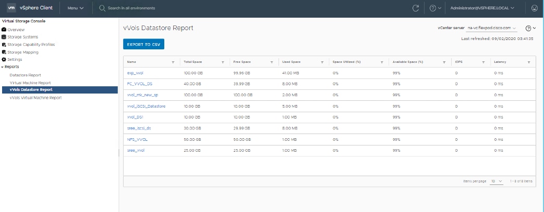Image resolution: width=544 pixels, height=212 pixels.
Task: Click the Storage Systems sidebar icon
Action: pyautogui.click(x=4, y=37)
